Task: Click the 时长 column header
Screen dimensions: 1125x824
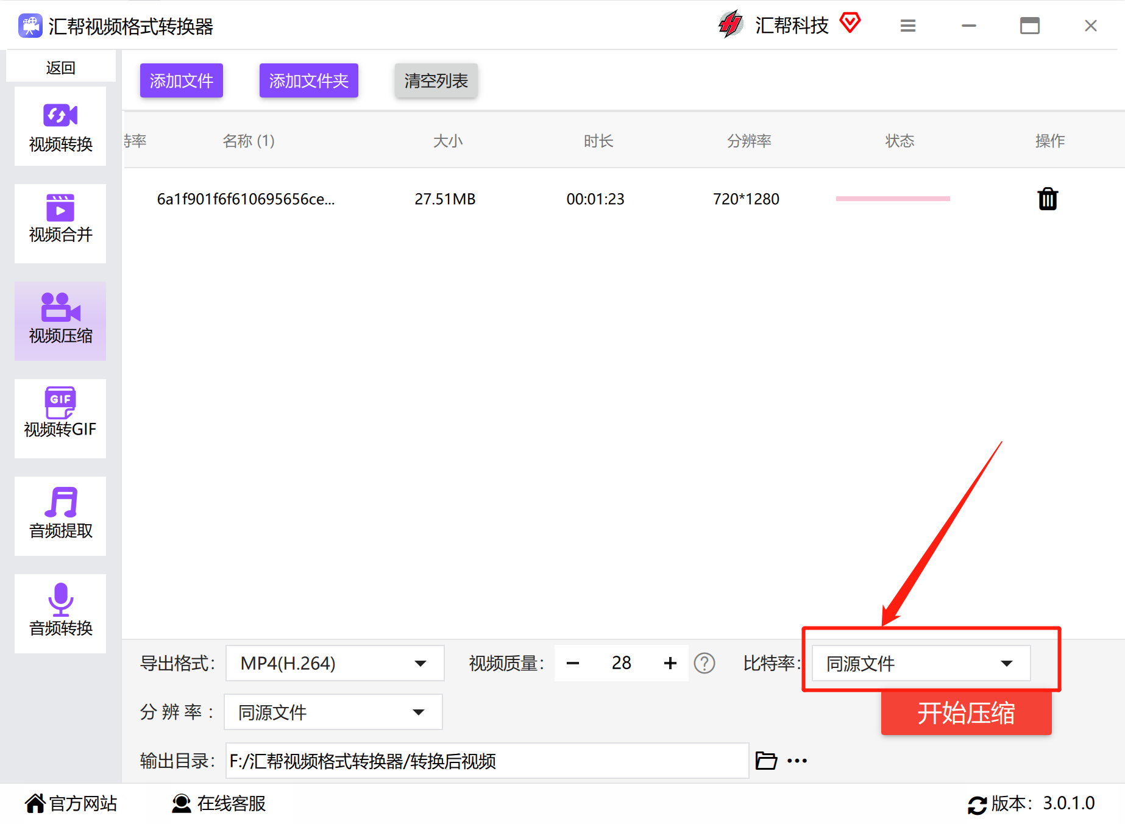Action: coord(598,141)
